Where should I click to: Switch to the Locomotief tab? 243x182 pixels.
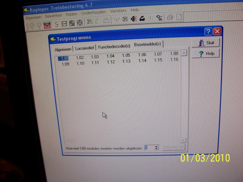[x=85, y=48]
